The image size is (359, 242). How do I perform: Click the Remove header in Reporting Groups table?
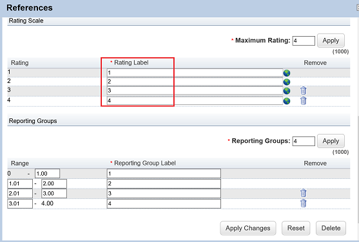[315, 163]
